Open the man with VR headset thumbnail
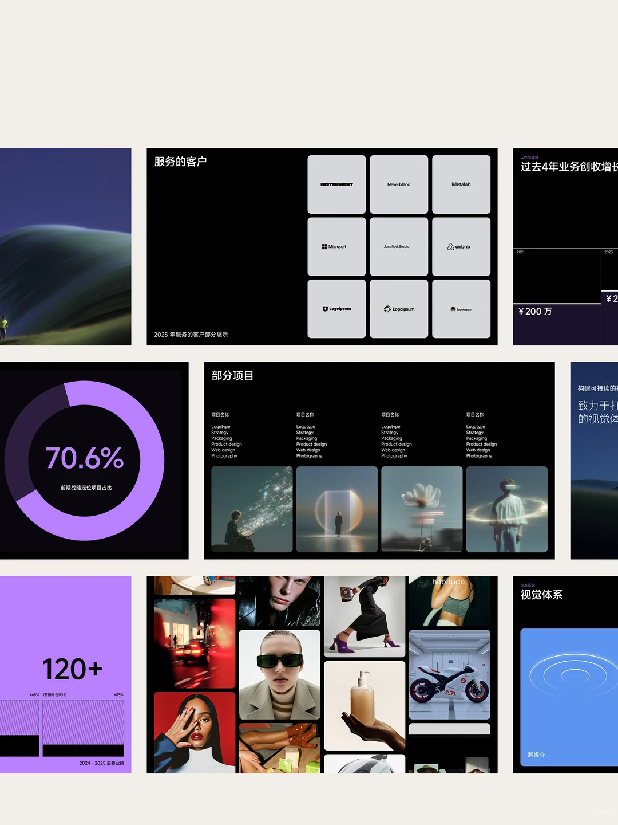This screenshot has width=618, height=825. (507, 509)
